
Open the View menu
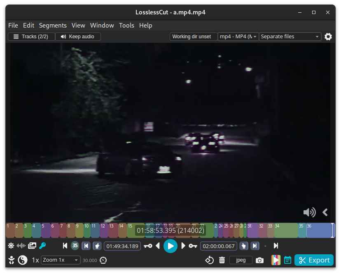click(78, 26)
